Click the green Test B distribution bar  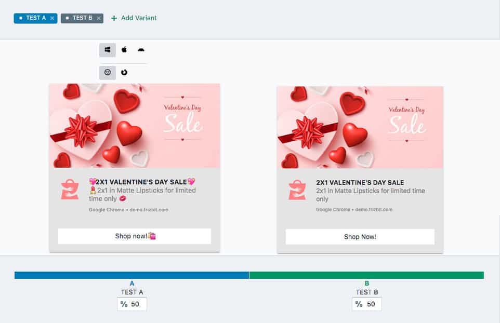pos(366,275)
